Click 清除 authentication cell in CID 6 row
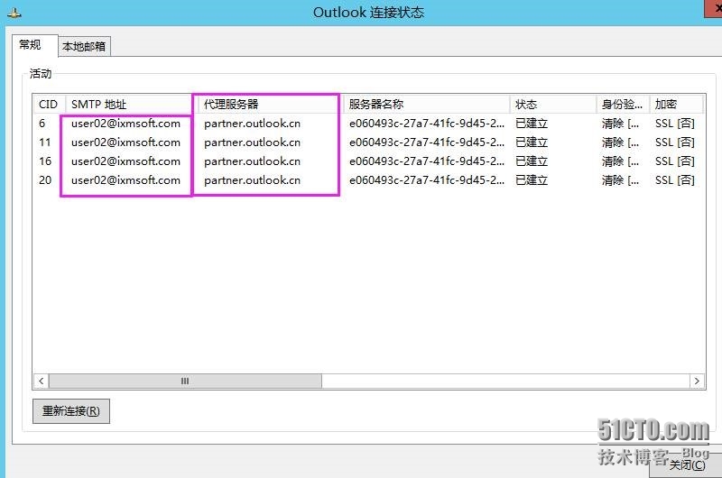Image resolution: width=722 pixels, height=478 pixels. 620,124
